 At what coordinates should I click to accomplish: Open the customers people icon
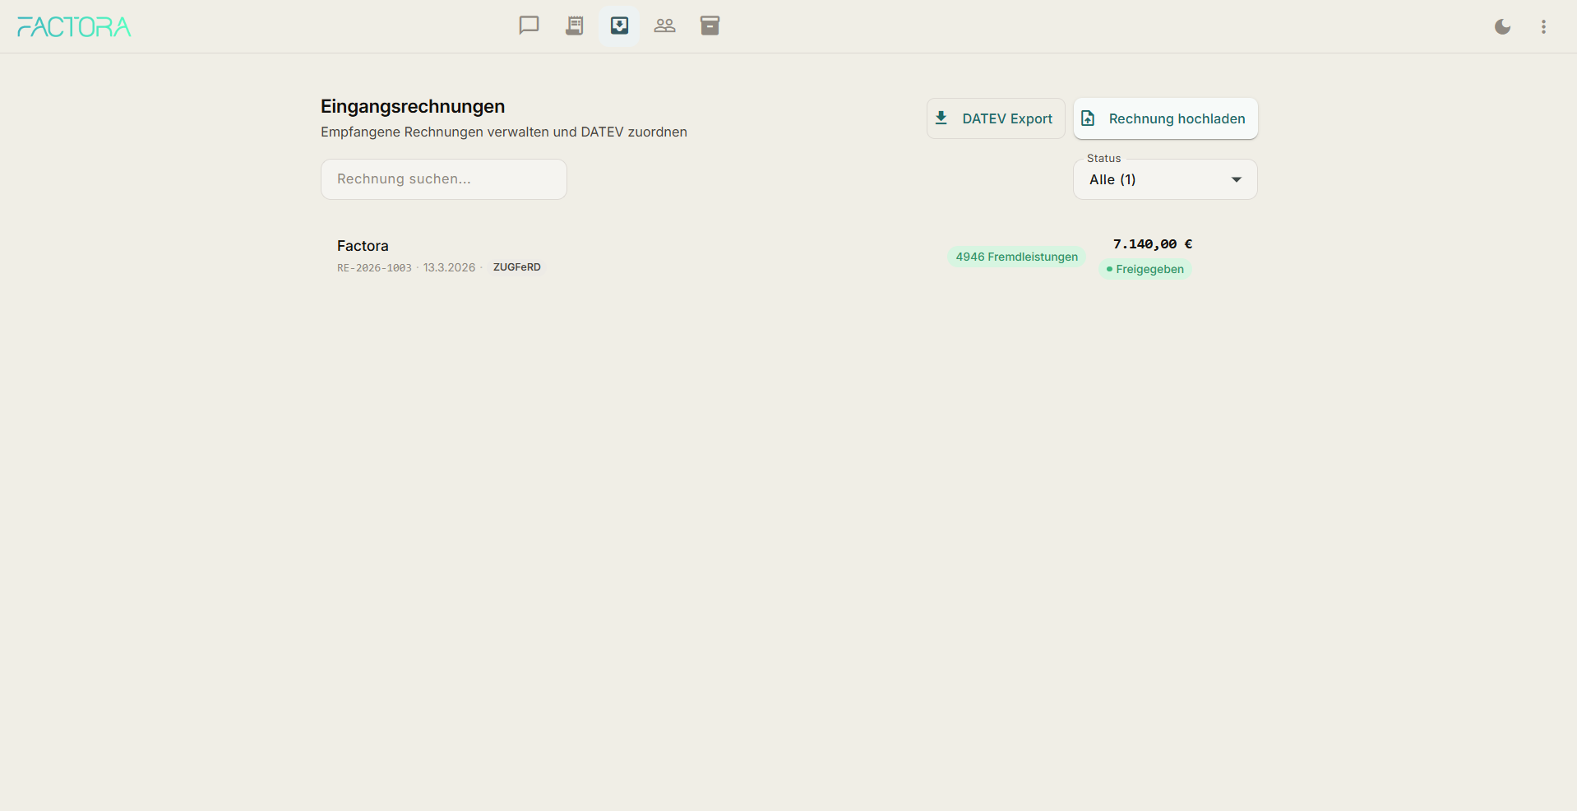[664, 25]
